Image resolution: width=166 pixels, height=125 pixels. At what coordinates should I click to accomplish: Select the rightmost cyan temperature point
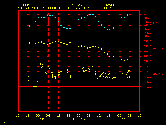tap(128, 15)
